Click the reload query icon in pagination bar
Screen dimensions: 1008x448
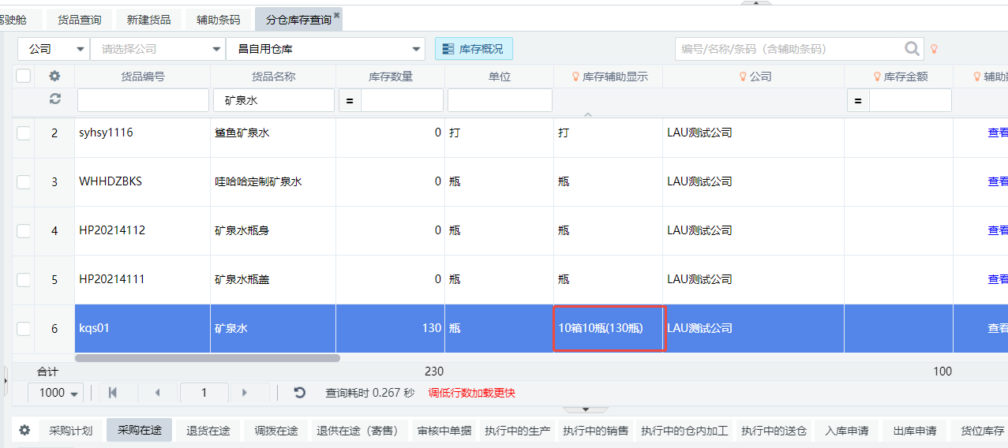click(299, 393)
